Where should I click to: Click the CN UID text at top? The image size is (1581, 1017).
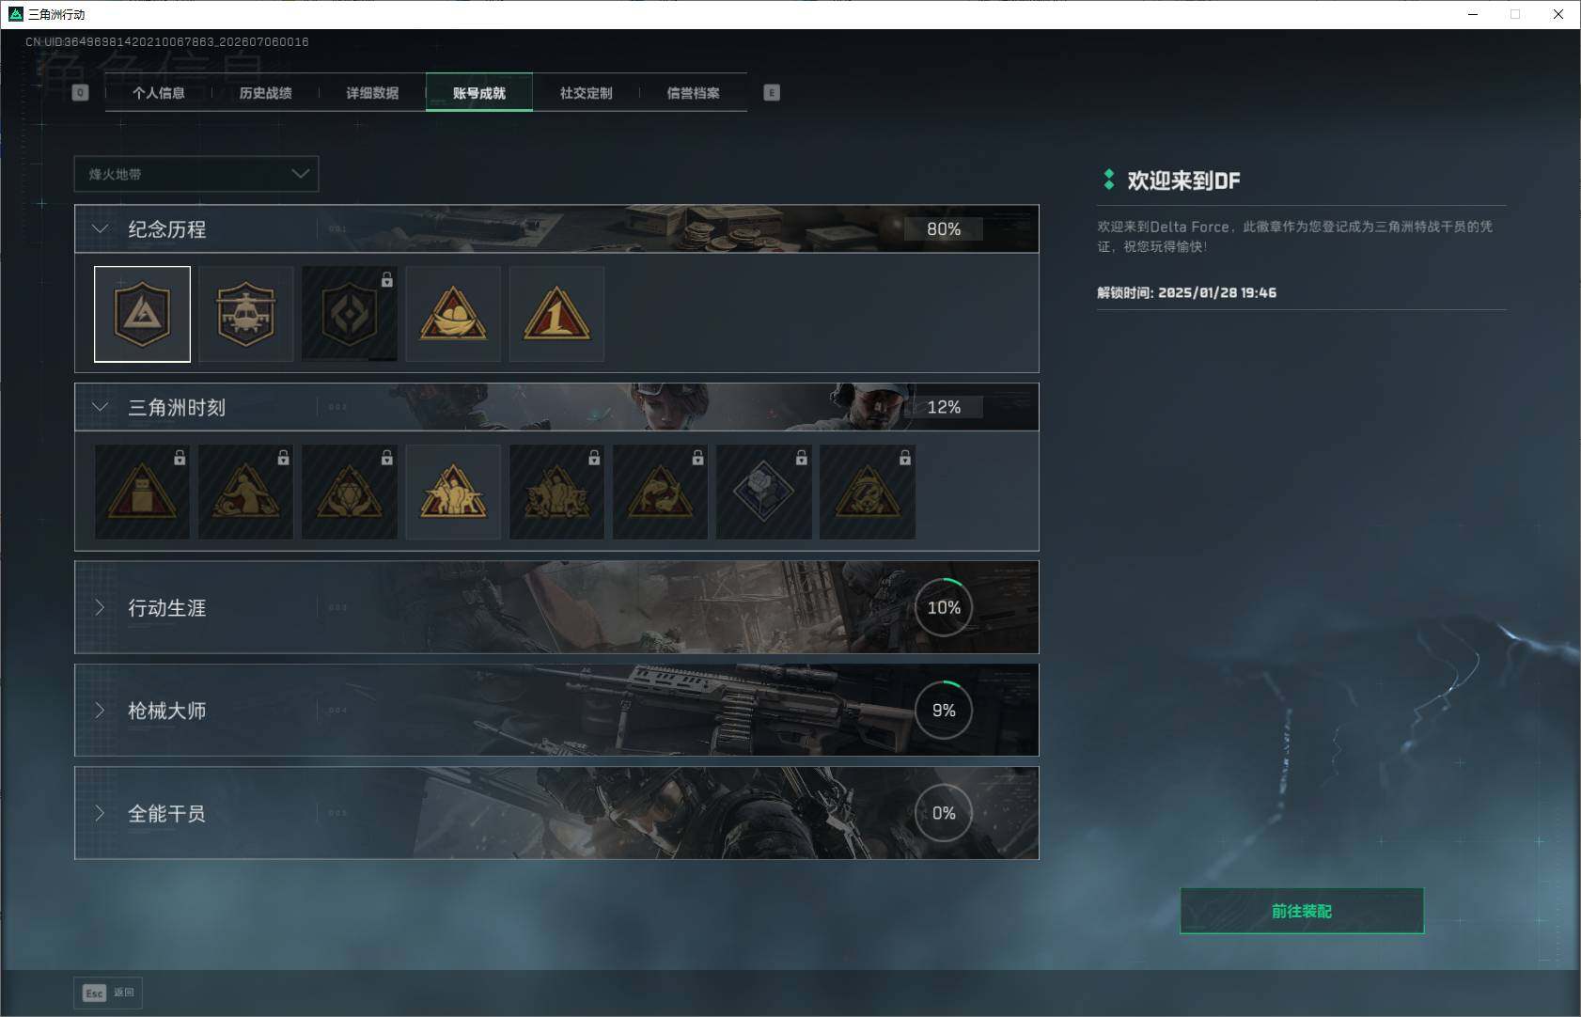pyautogui.click(x=167, y=41)
